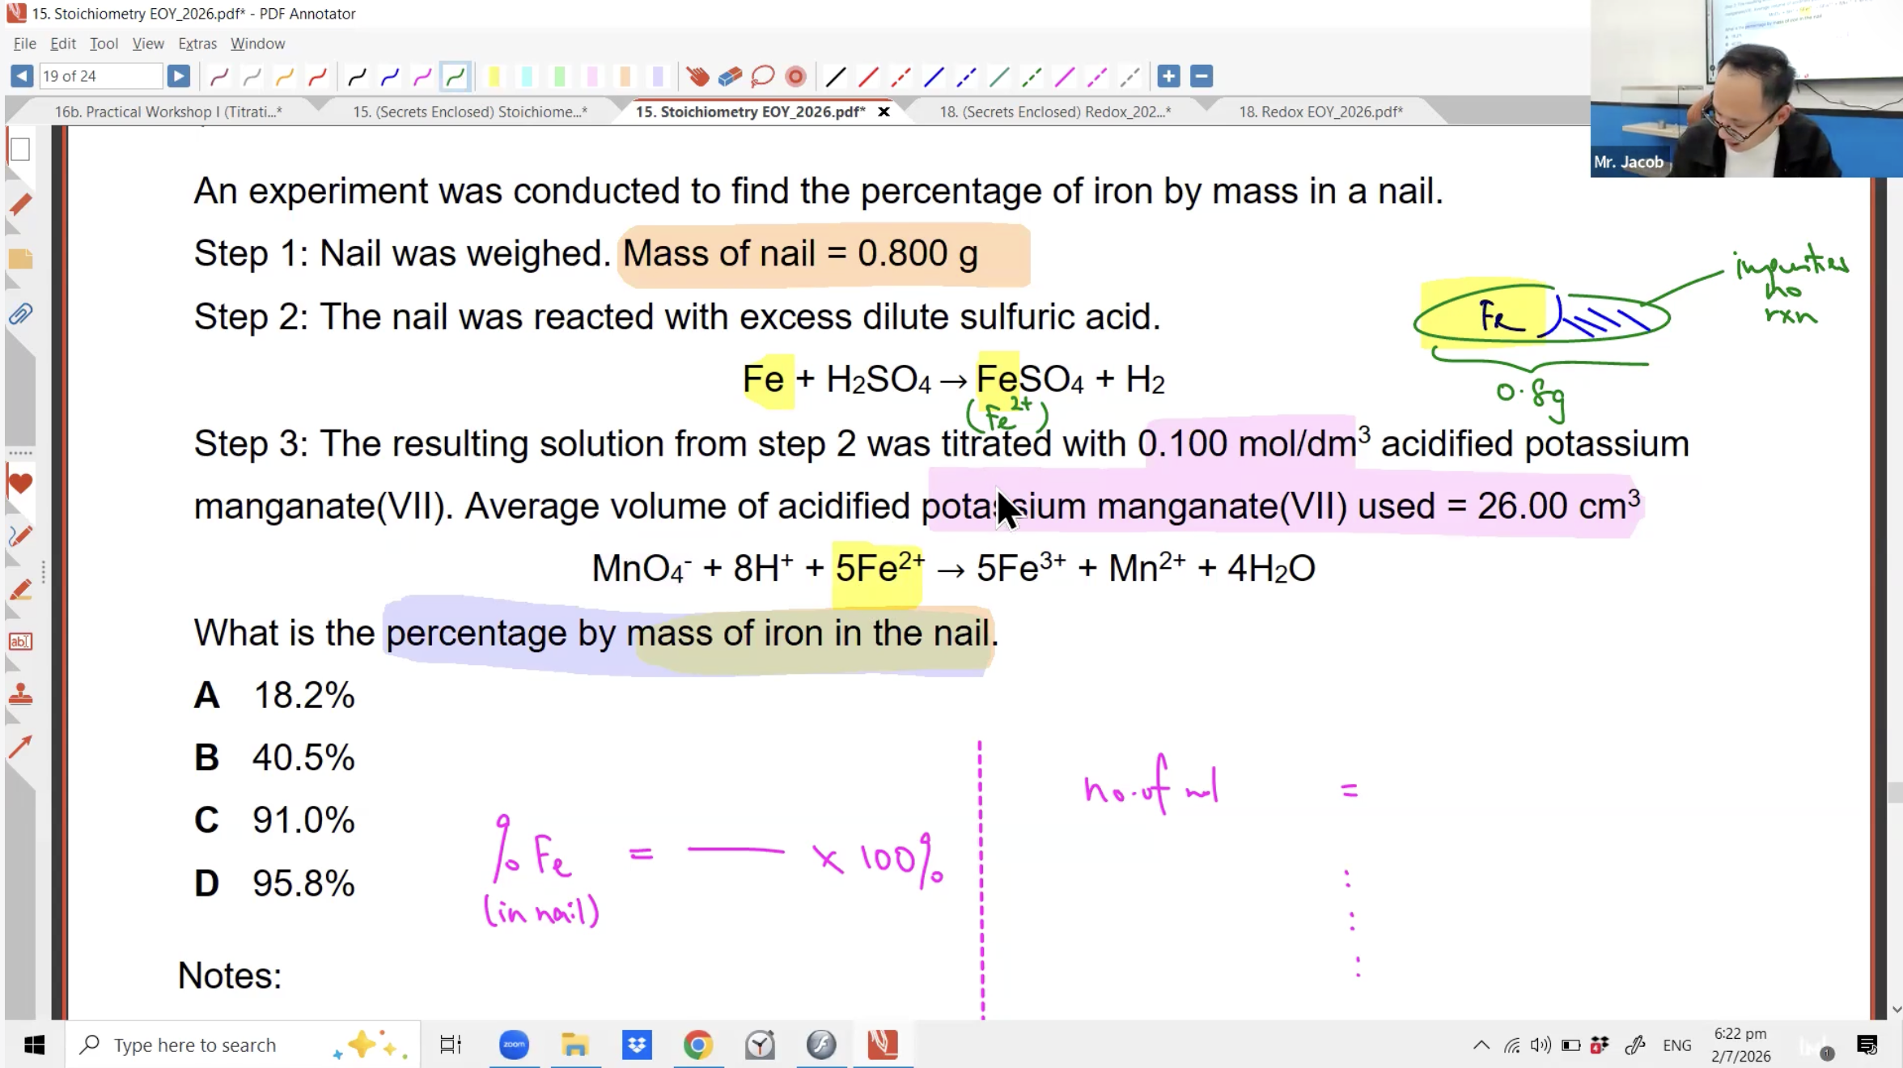Click the 'Type here to search' box

click(x=243, y=1045)
